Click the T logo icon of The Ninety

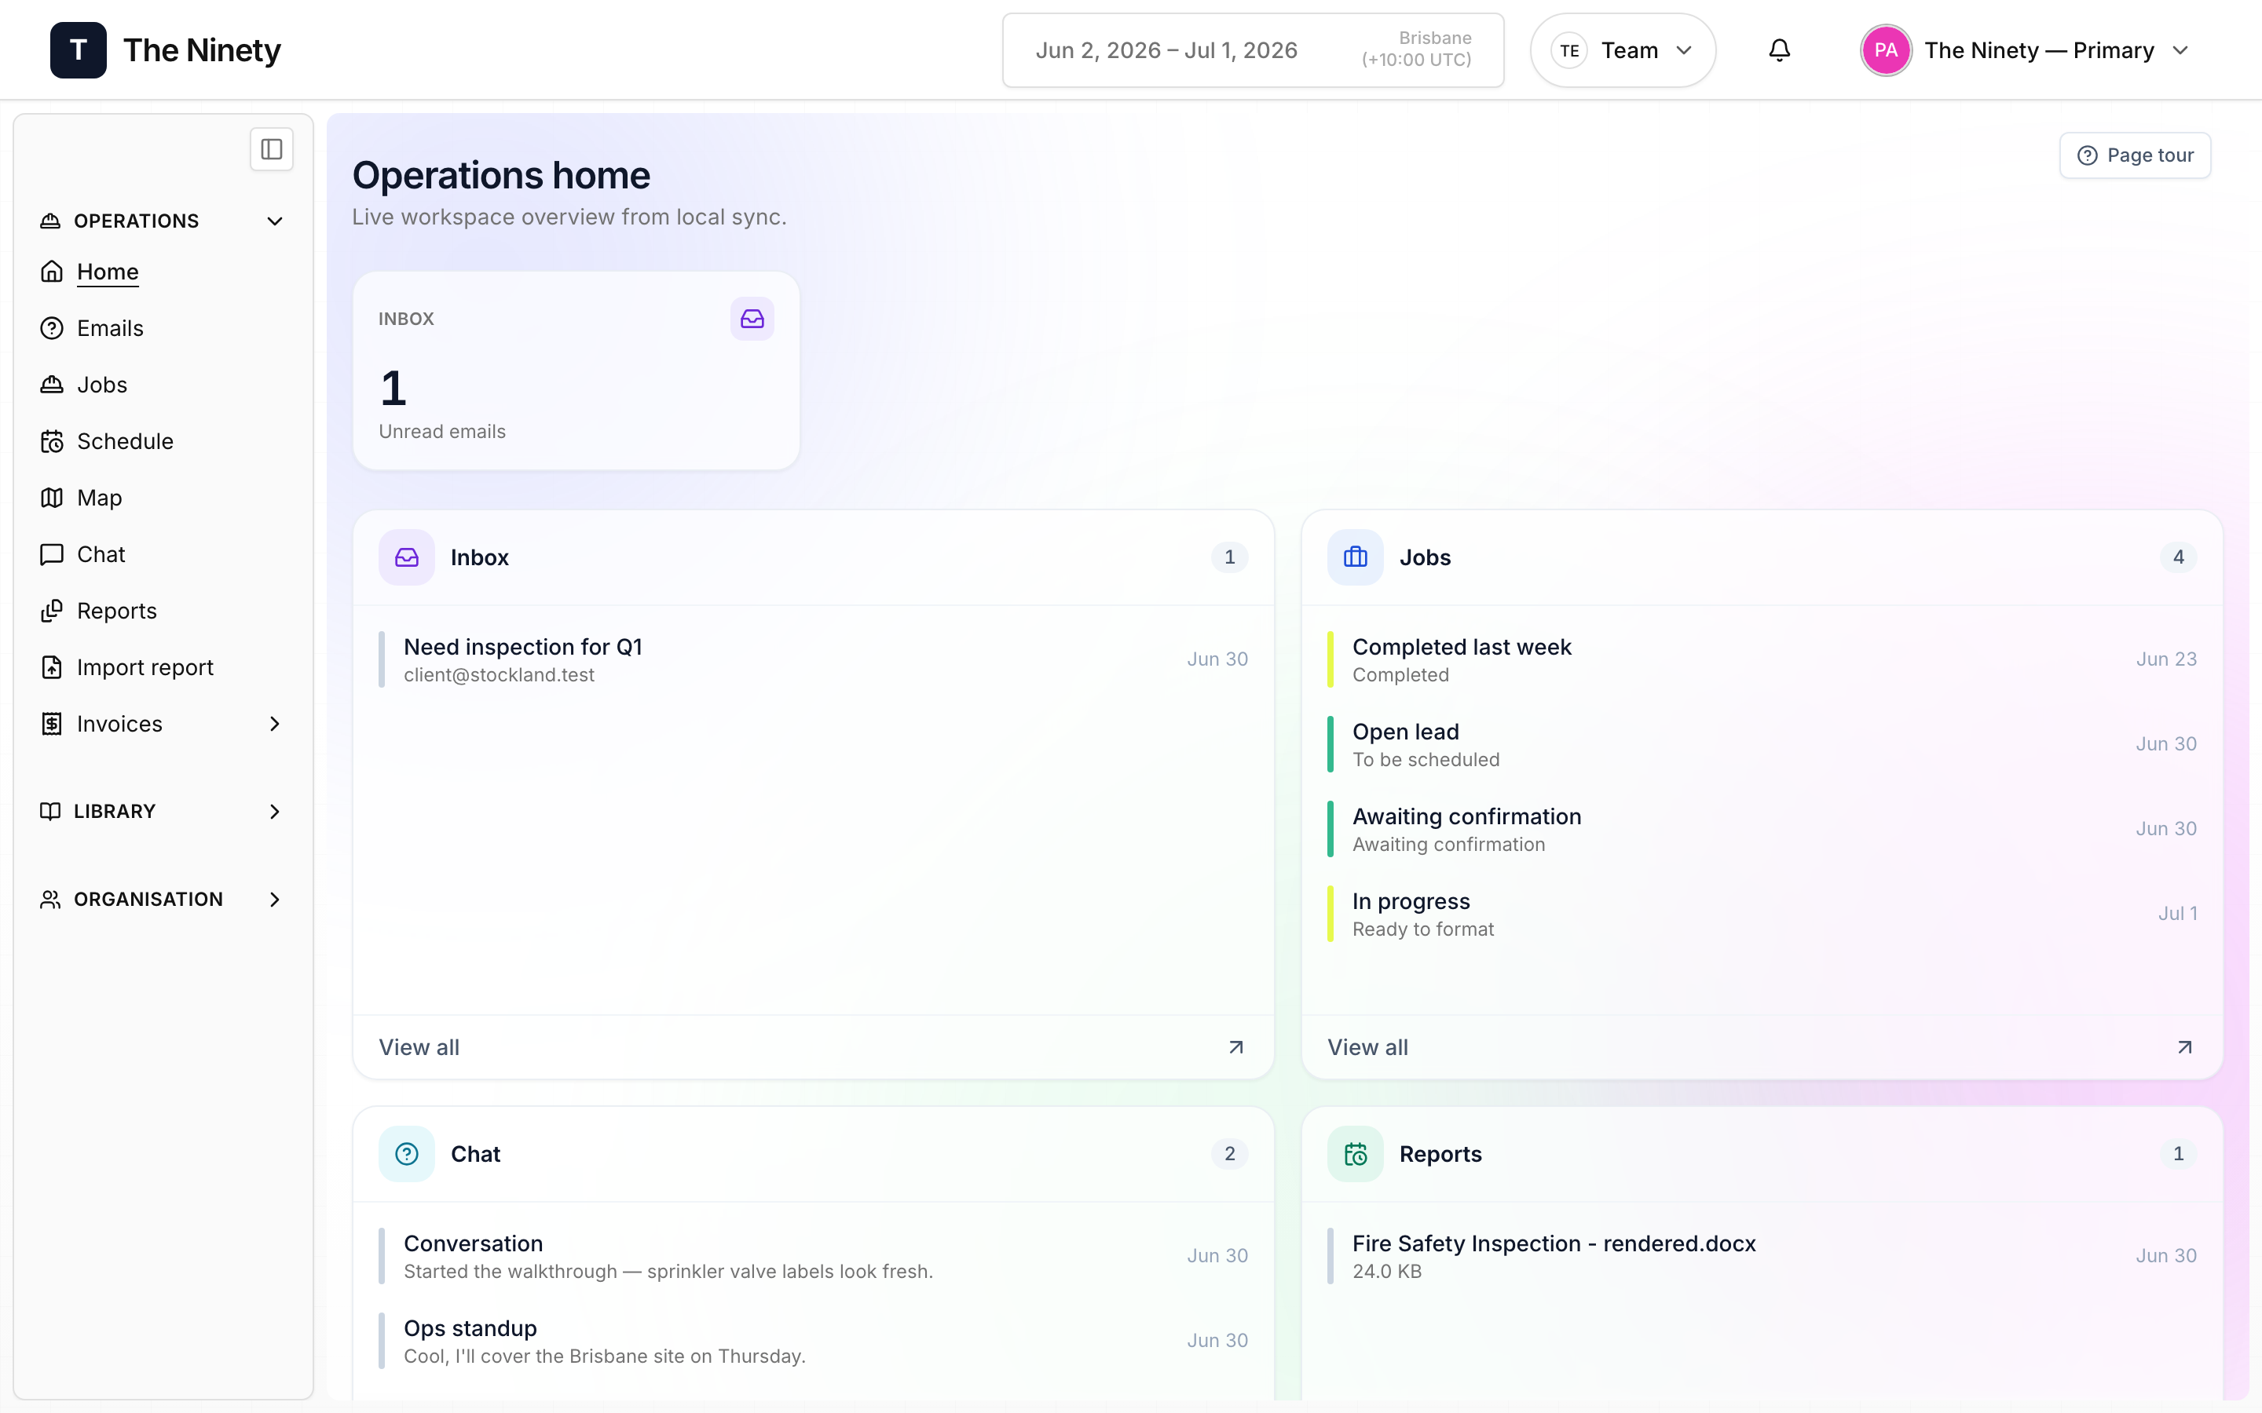click(79, 50)
